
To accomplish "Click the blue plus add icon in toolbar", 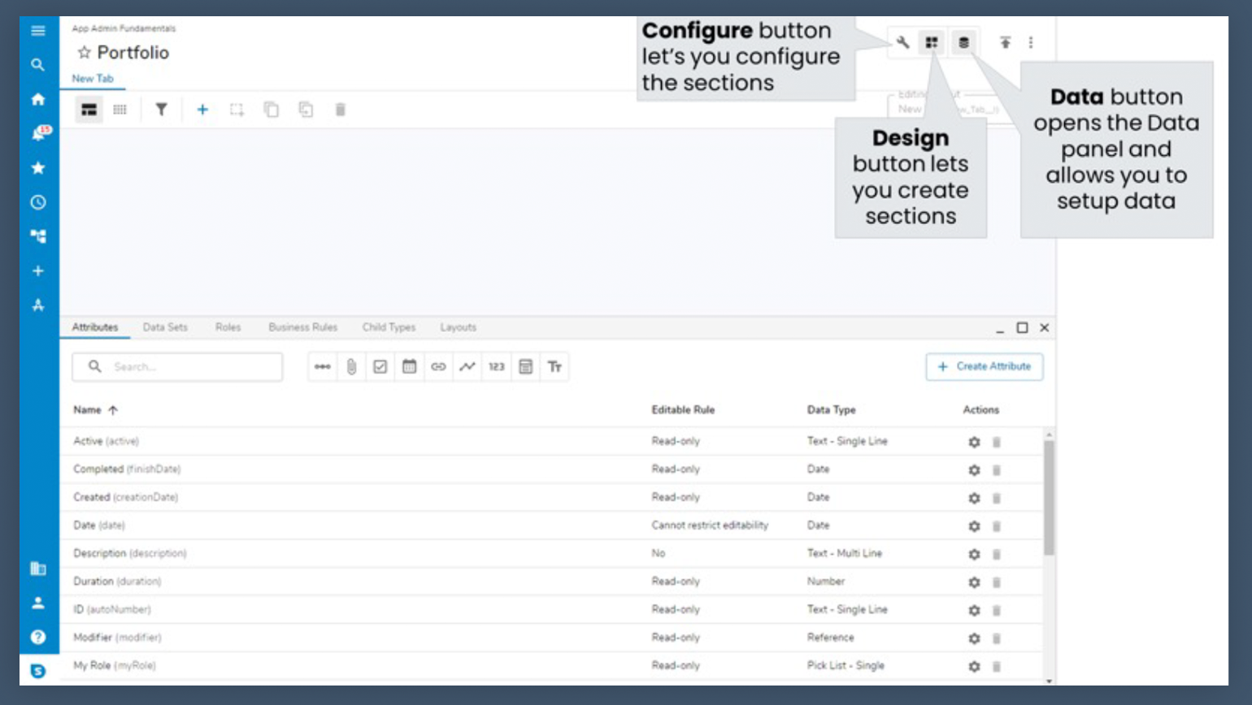I will click(202, 110).
